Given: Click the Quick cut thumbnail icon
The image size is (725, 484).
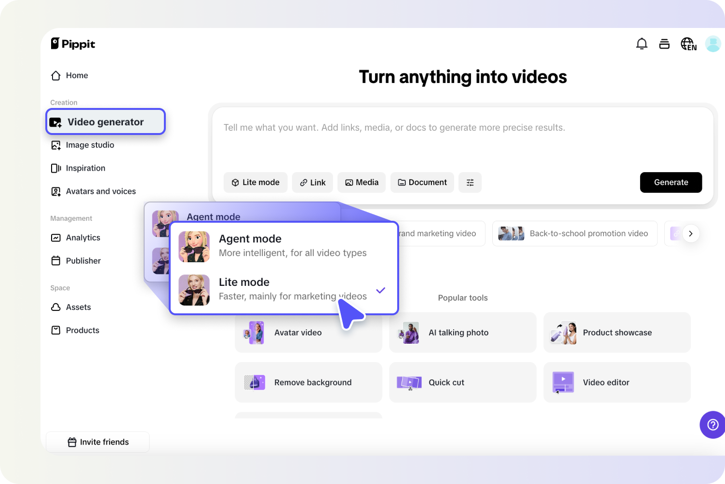Looking at the screenshot, I should [409, 383].
